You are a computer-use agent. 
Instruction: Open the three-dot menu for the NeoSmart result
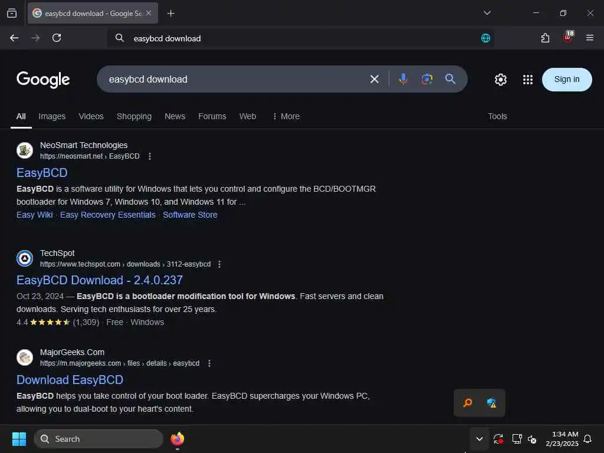pyautogui.click(x=150, y=156)
